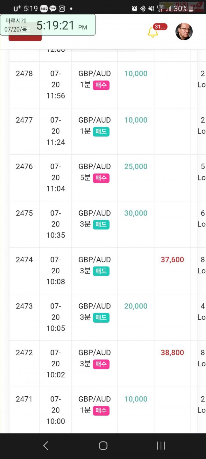Select the 25,000 amount in row 2476
Viewport: 206px width, 459px height.
(x=136, y=167)
